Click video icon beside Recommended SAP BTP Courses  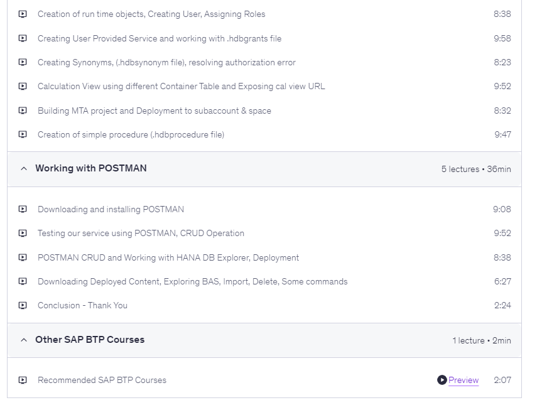23,380
